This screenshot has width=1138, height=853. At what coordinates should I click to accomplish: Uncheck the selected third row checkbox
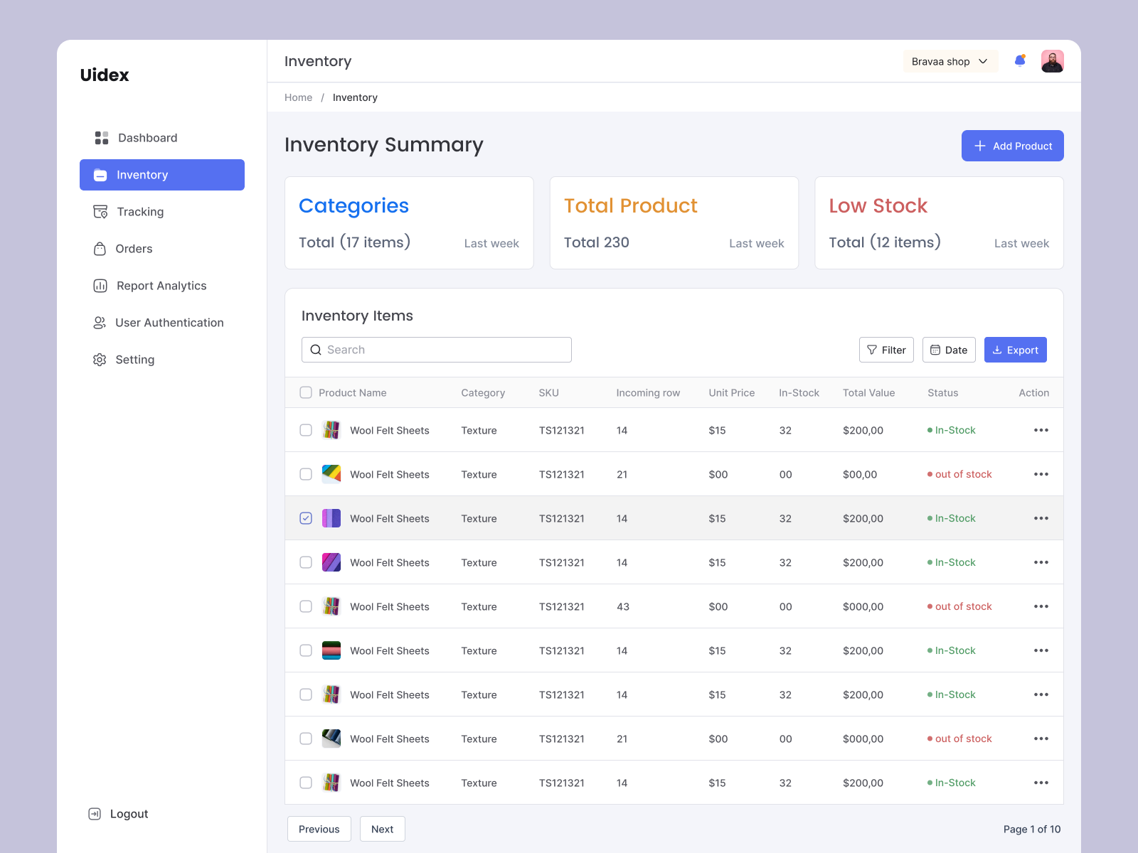coord(306,518)
